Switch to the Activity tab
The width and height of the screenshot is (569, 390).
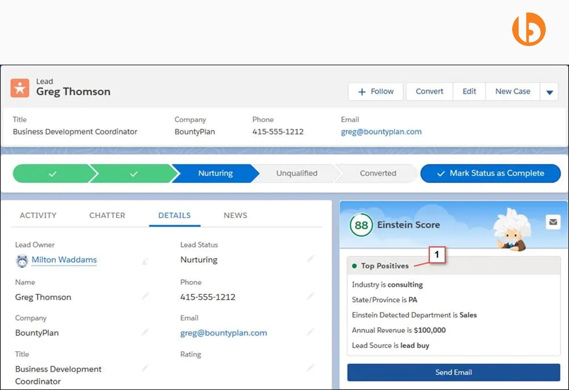coord(38,215)
